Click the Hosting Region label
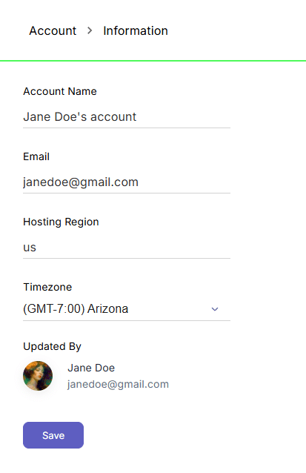 click(x=61, y=222)
